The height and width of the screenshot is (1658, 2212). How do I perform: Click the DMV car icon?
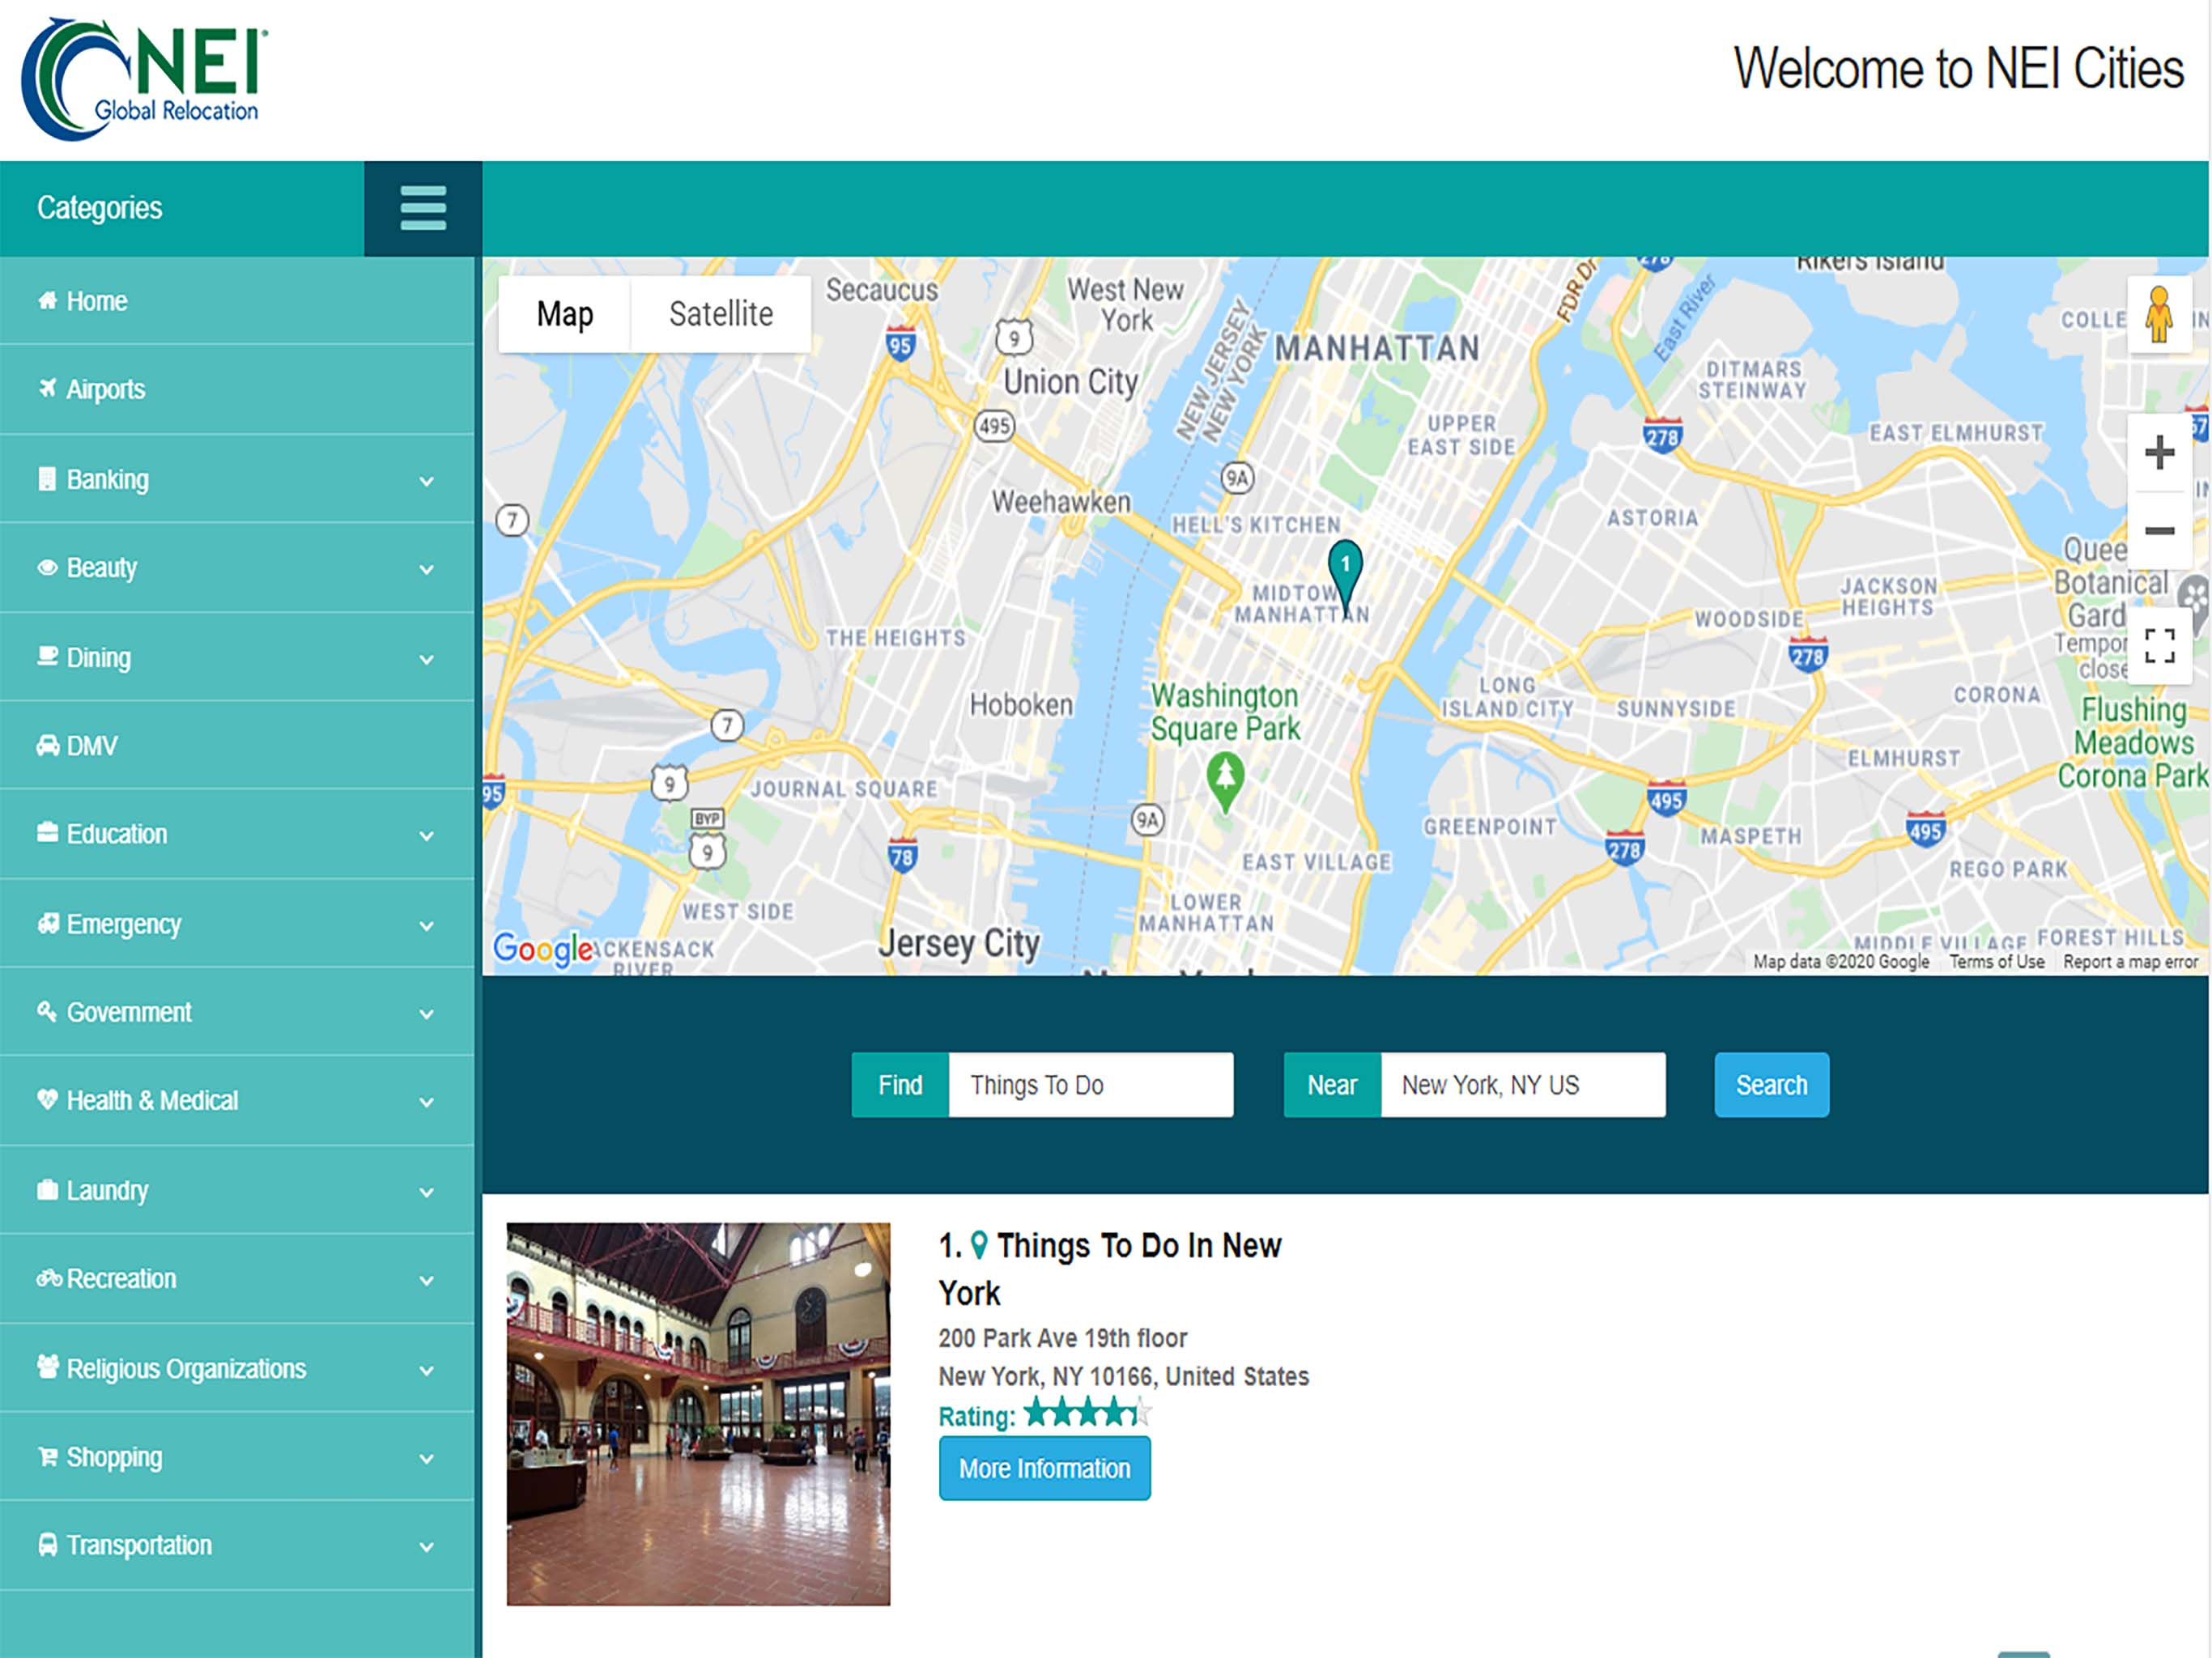tap(47, 745)
